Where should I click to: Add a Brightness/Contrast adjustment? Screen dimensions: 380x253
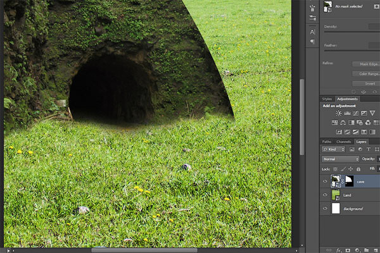tap(339, 113)
